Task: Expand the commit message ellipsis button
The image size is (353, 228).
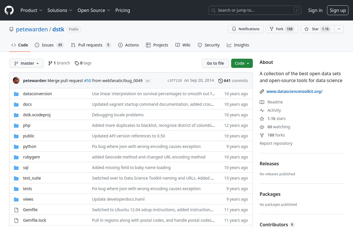Action: (147, 81)
